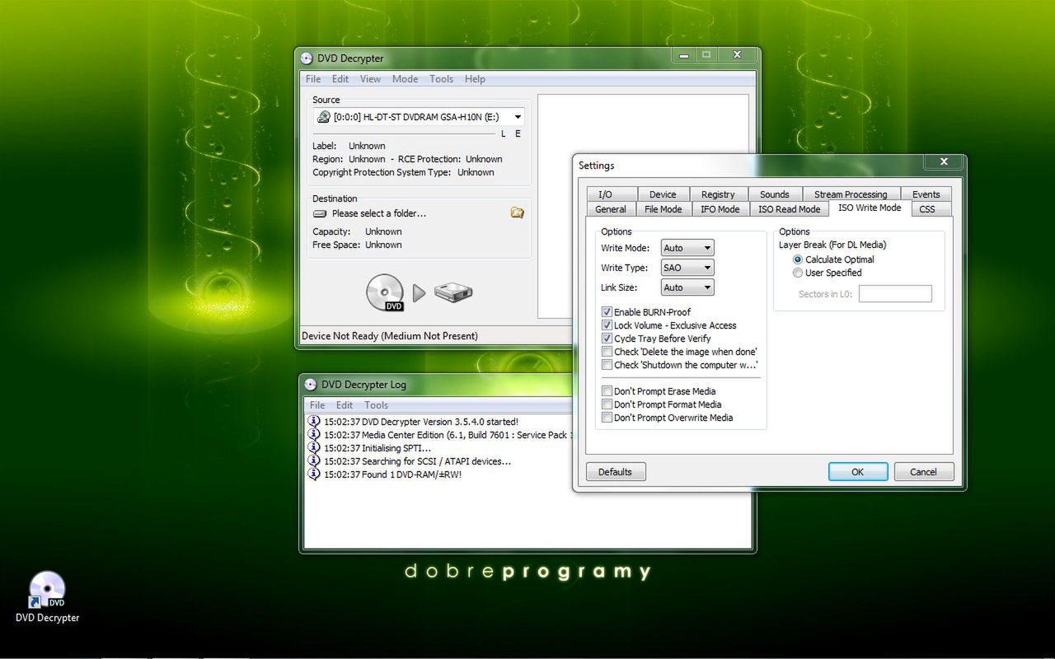Toggle Enable BURN-Proof checkbox
The height and width of the screenshot is (659, 1055).
point(607,312)
